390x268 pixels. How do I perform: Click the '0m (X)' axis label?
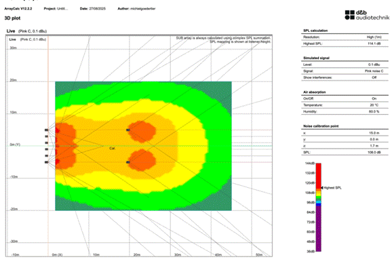pos(57,255)
